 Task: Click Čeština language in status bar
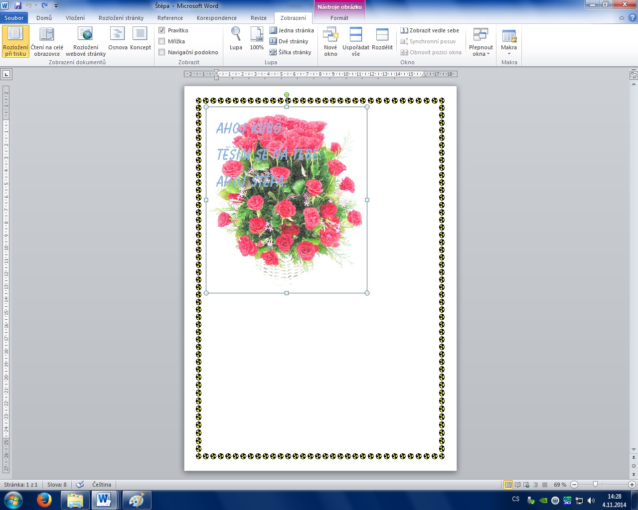click(102, 485)
